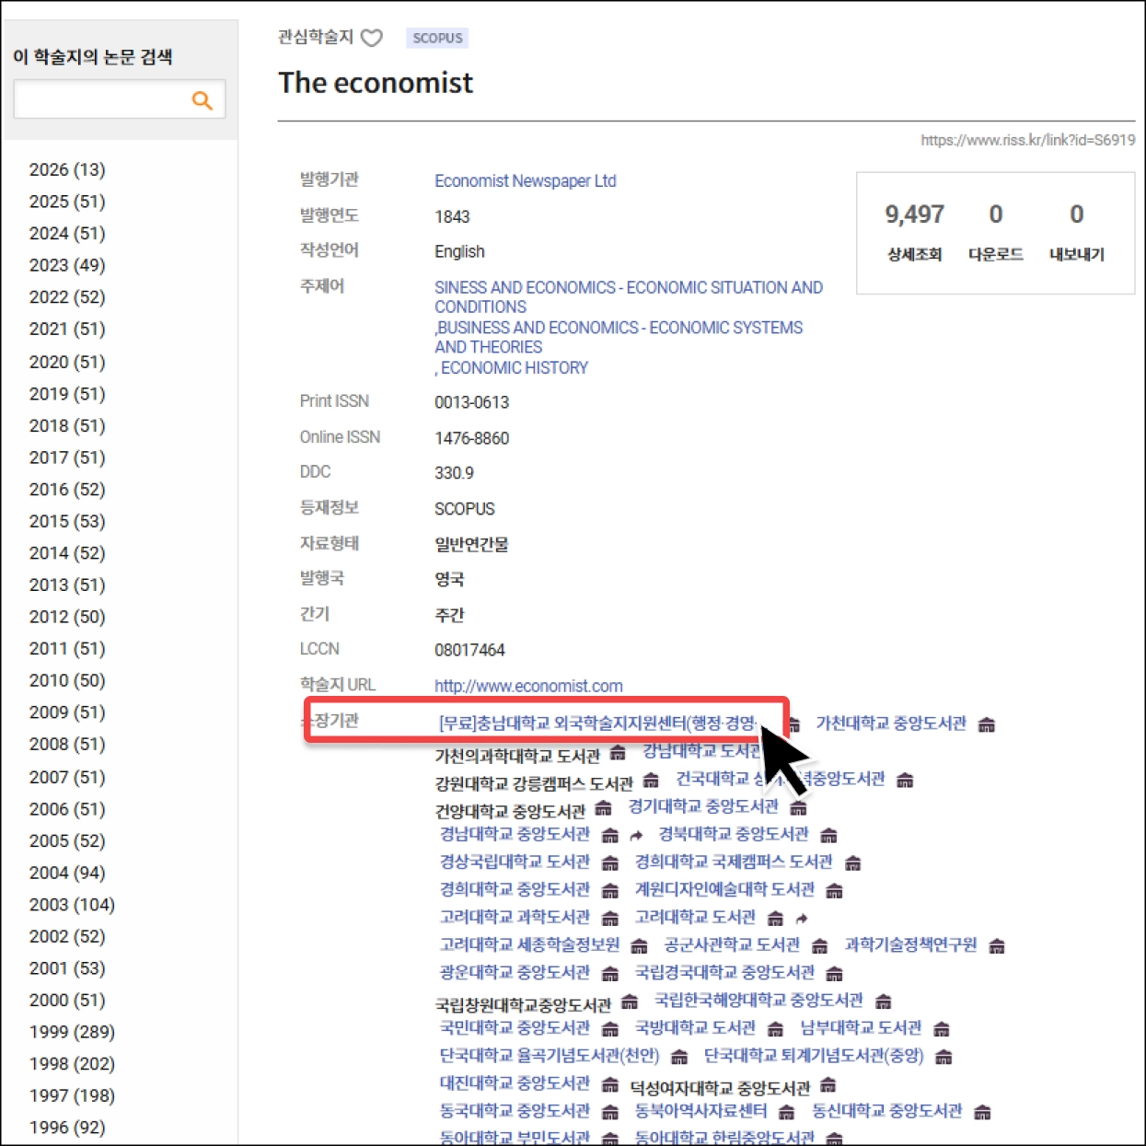Click the orange search magnifier icon
Screen dimensions: 1146x1146
202,100
